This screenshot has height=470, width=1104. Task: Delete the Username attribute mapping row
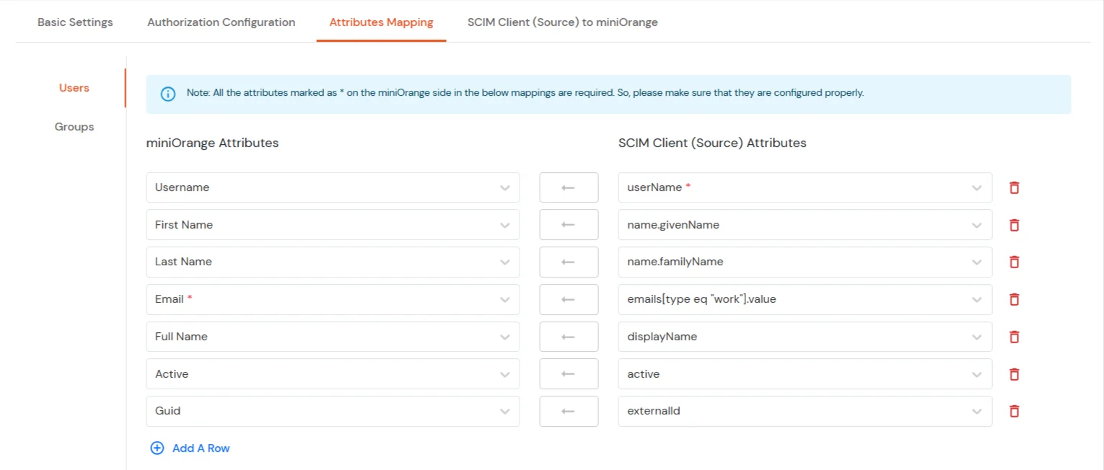point(1014,187)
